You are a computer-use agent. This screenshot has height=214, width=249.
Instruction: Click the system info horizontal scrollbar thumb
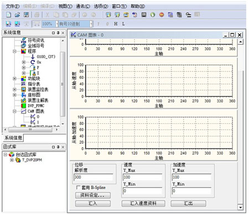(x=30, y=129)
